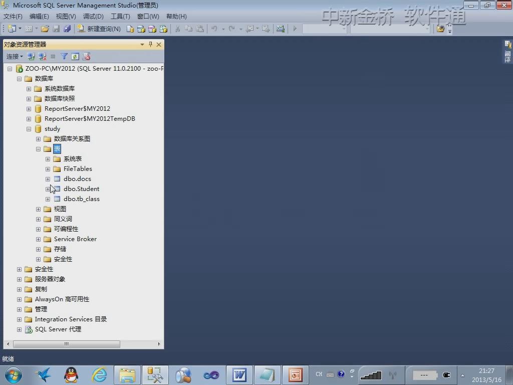
Task: Collapse the ZOO-PC\MY2012 server node
Action: click(10, 69)
